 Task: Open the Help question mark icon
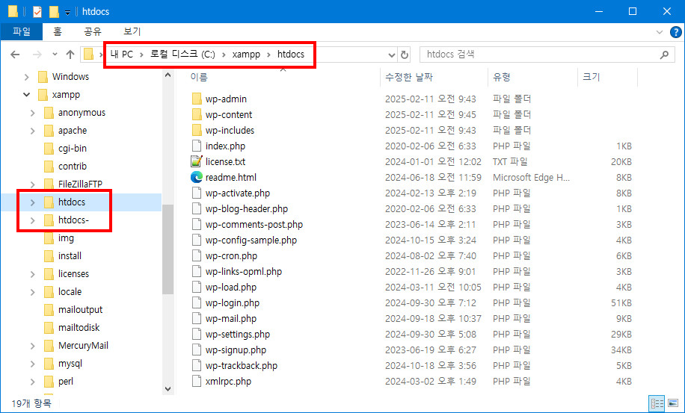pyautogui.click(x=675, y=32)
